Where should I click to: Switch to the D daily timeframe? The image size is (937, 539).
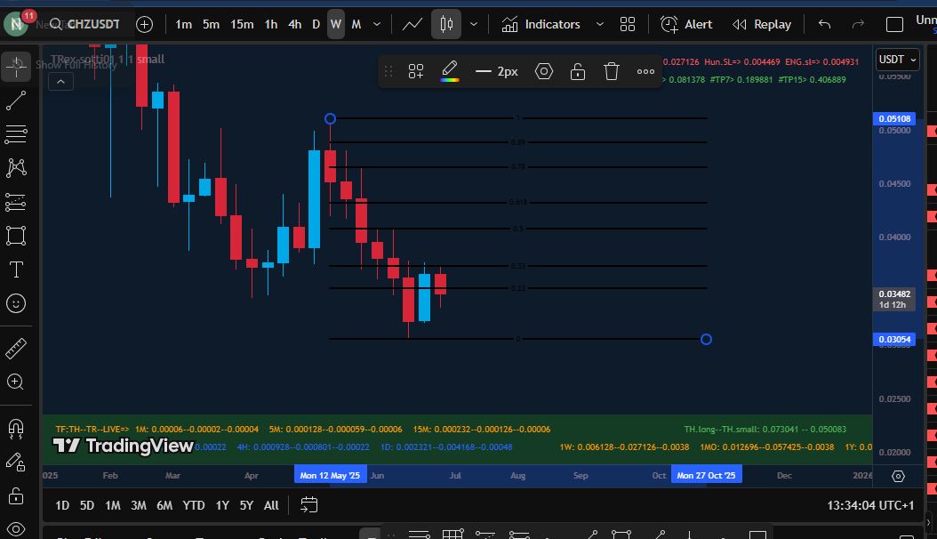(316, 25)
